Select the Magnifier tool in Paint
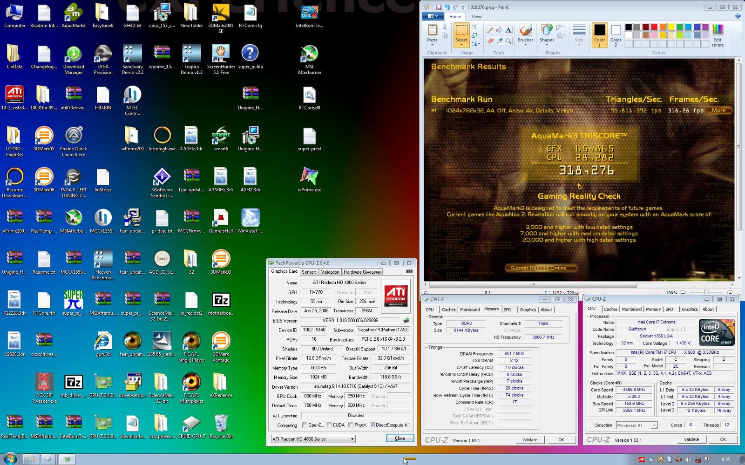The height and width of the screenshot is (465, 745). coord(508,41)
